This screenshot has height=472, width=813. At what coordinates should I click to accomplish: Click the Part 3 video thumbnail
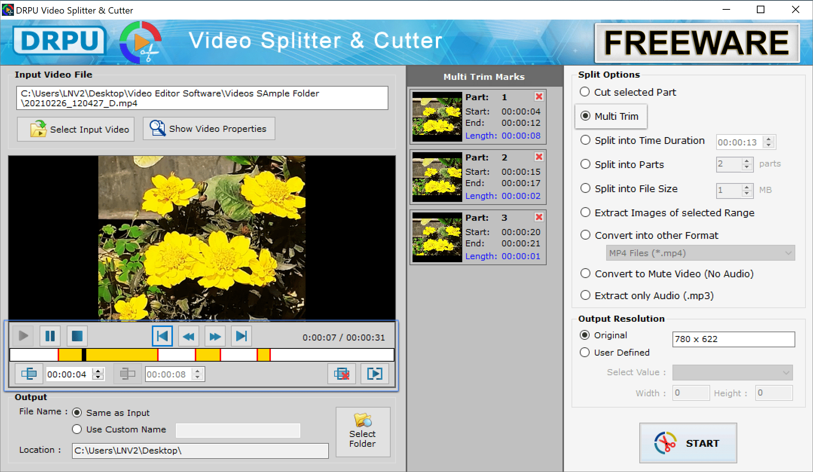pos(437,237)
